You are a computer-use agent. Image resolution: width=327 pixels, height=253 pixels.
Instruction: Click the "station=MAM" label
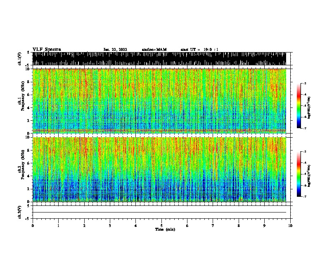click(154, 50)
